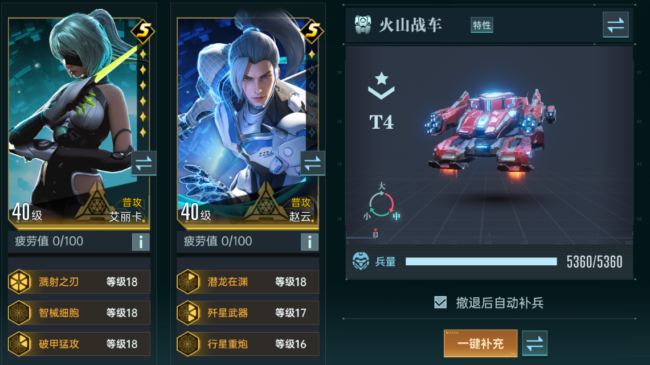Click 一键补充 button
650x365 pixels.
pyautogui.click(x=480, y=343)
